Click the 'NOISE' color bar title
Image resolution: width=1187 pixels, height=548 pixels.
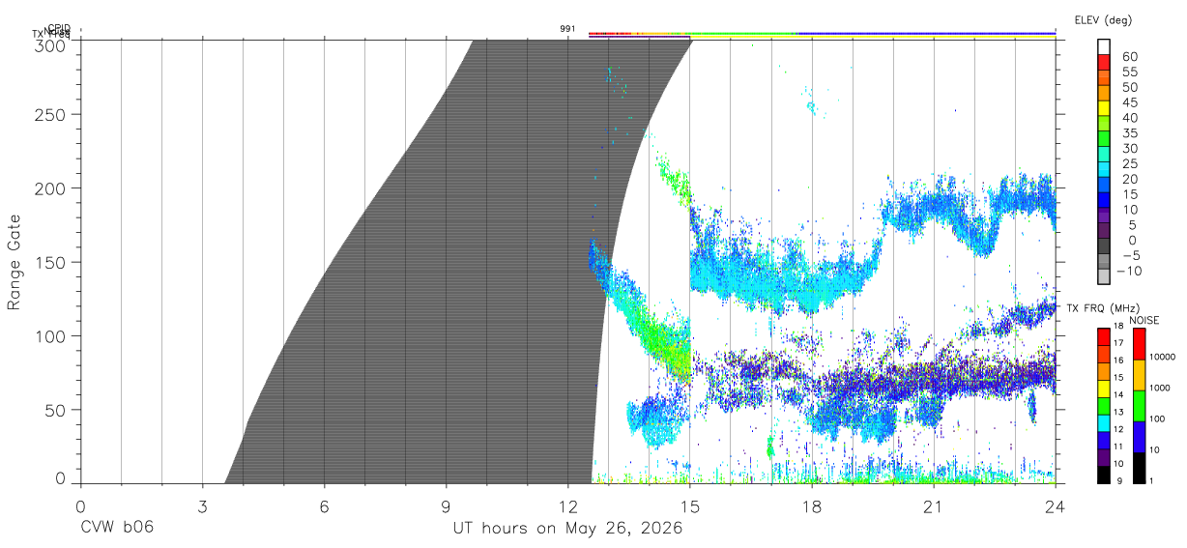1144,320
